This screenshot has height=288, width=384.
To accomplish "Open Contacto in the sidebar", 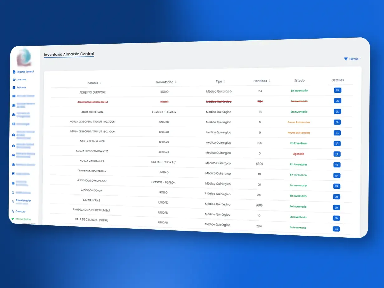I will pos(18,211).
